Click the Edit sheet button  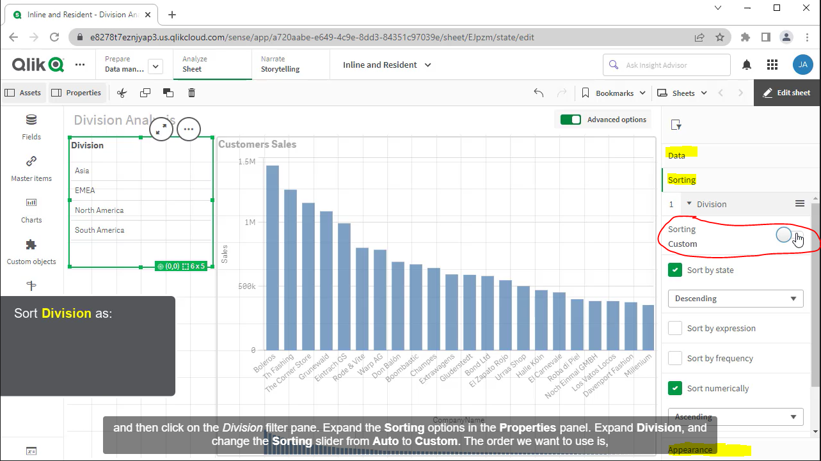pos(787,93)
